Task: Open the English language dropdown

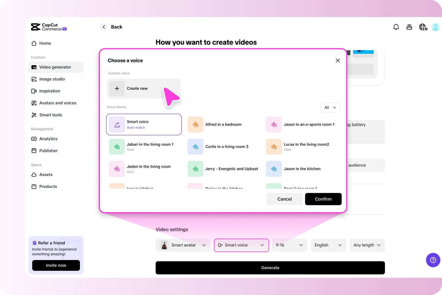Action: coord(329,245)
